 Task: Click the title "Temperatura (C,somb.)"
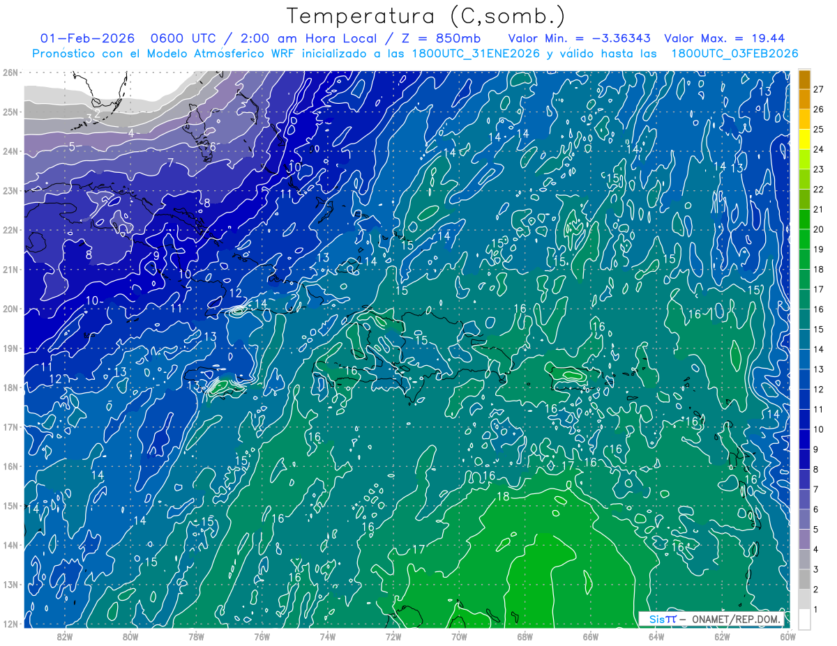pyautogui.click(x=426, y=16)
